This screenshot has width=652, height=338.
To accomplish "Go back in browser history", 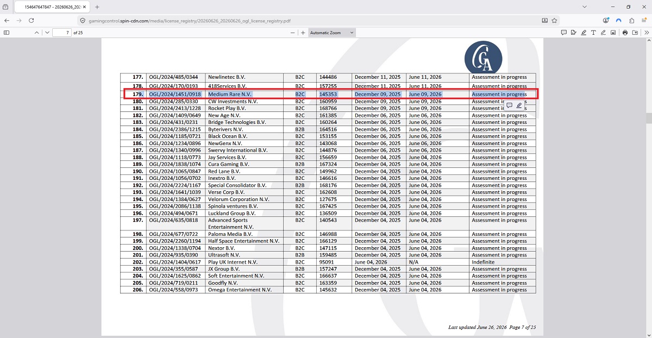I will pos(7,20).
